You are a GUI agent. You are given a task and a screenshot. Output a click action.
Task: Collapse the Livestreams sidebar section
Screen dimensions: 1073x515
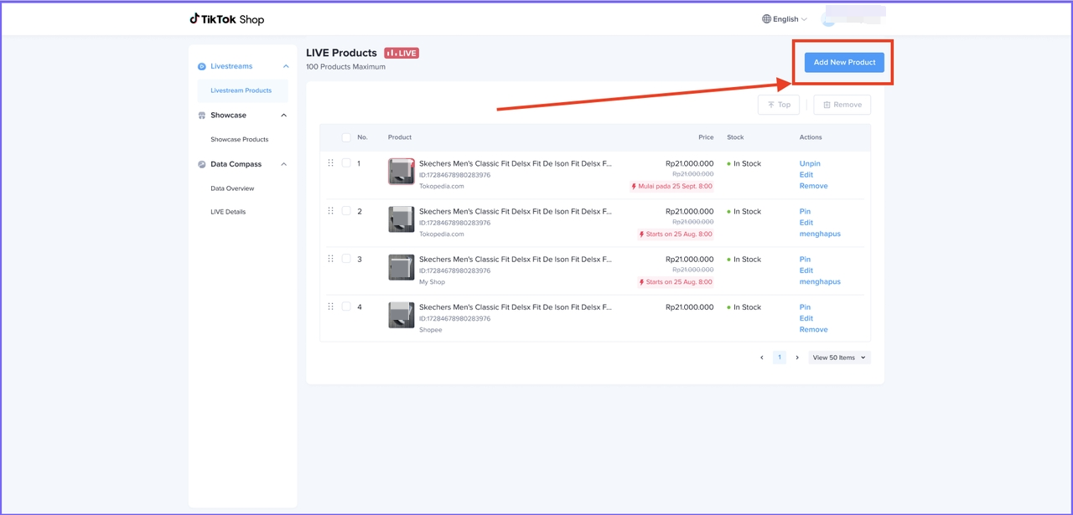[x=285, y=67]
